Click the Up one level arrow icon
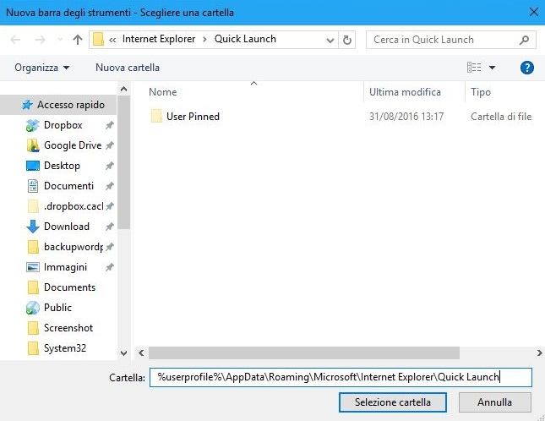 78,39
